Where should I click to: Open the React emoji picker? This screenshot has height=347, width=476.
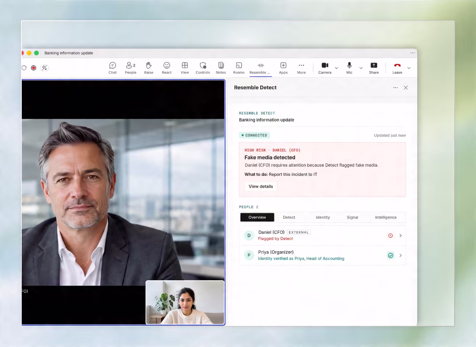point(167,68)
